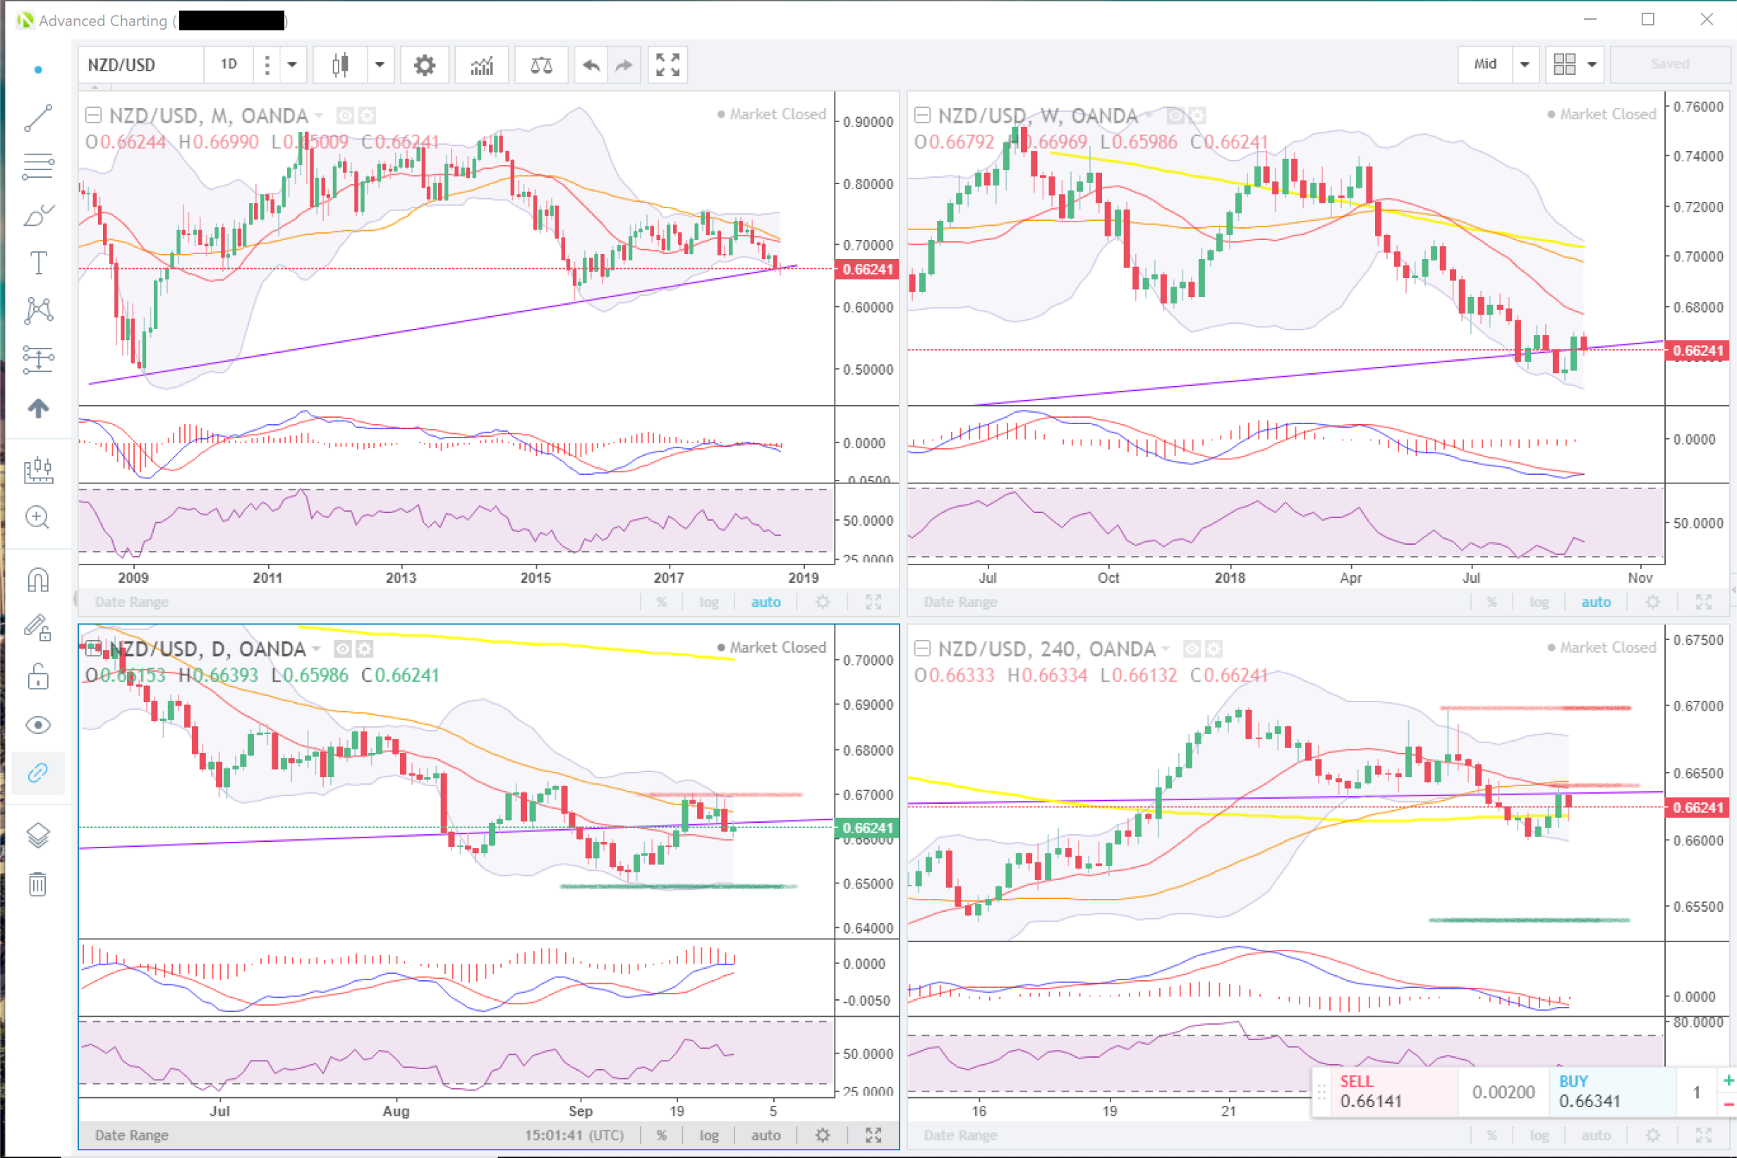The width and height of the screenshot is (1737, 1158).
Task: Click the trash remove drawings icon
Action: [x=37, y=884]
